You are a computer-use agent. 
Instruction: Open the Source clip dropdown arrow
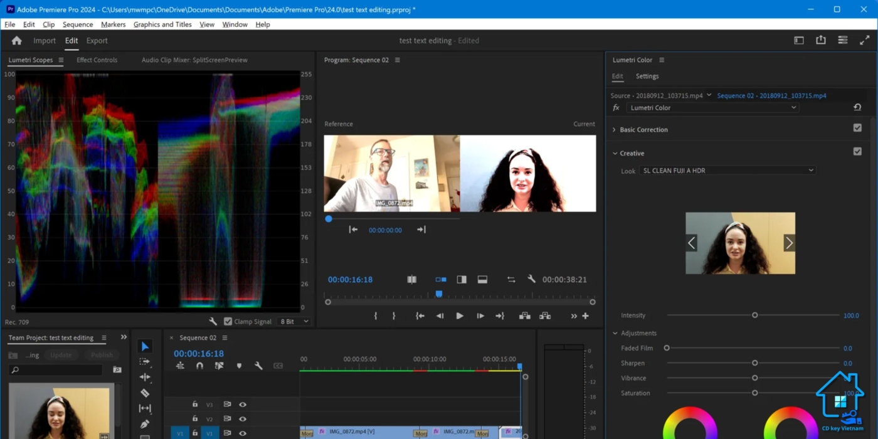coord(709,95)
